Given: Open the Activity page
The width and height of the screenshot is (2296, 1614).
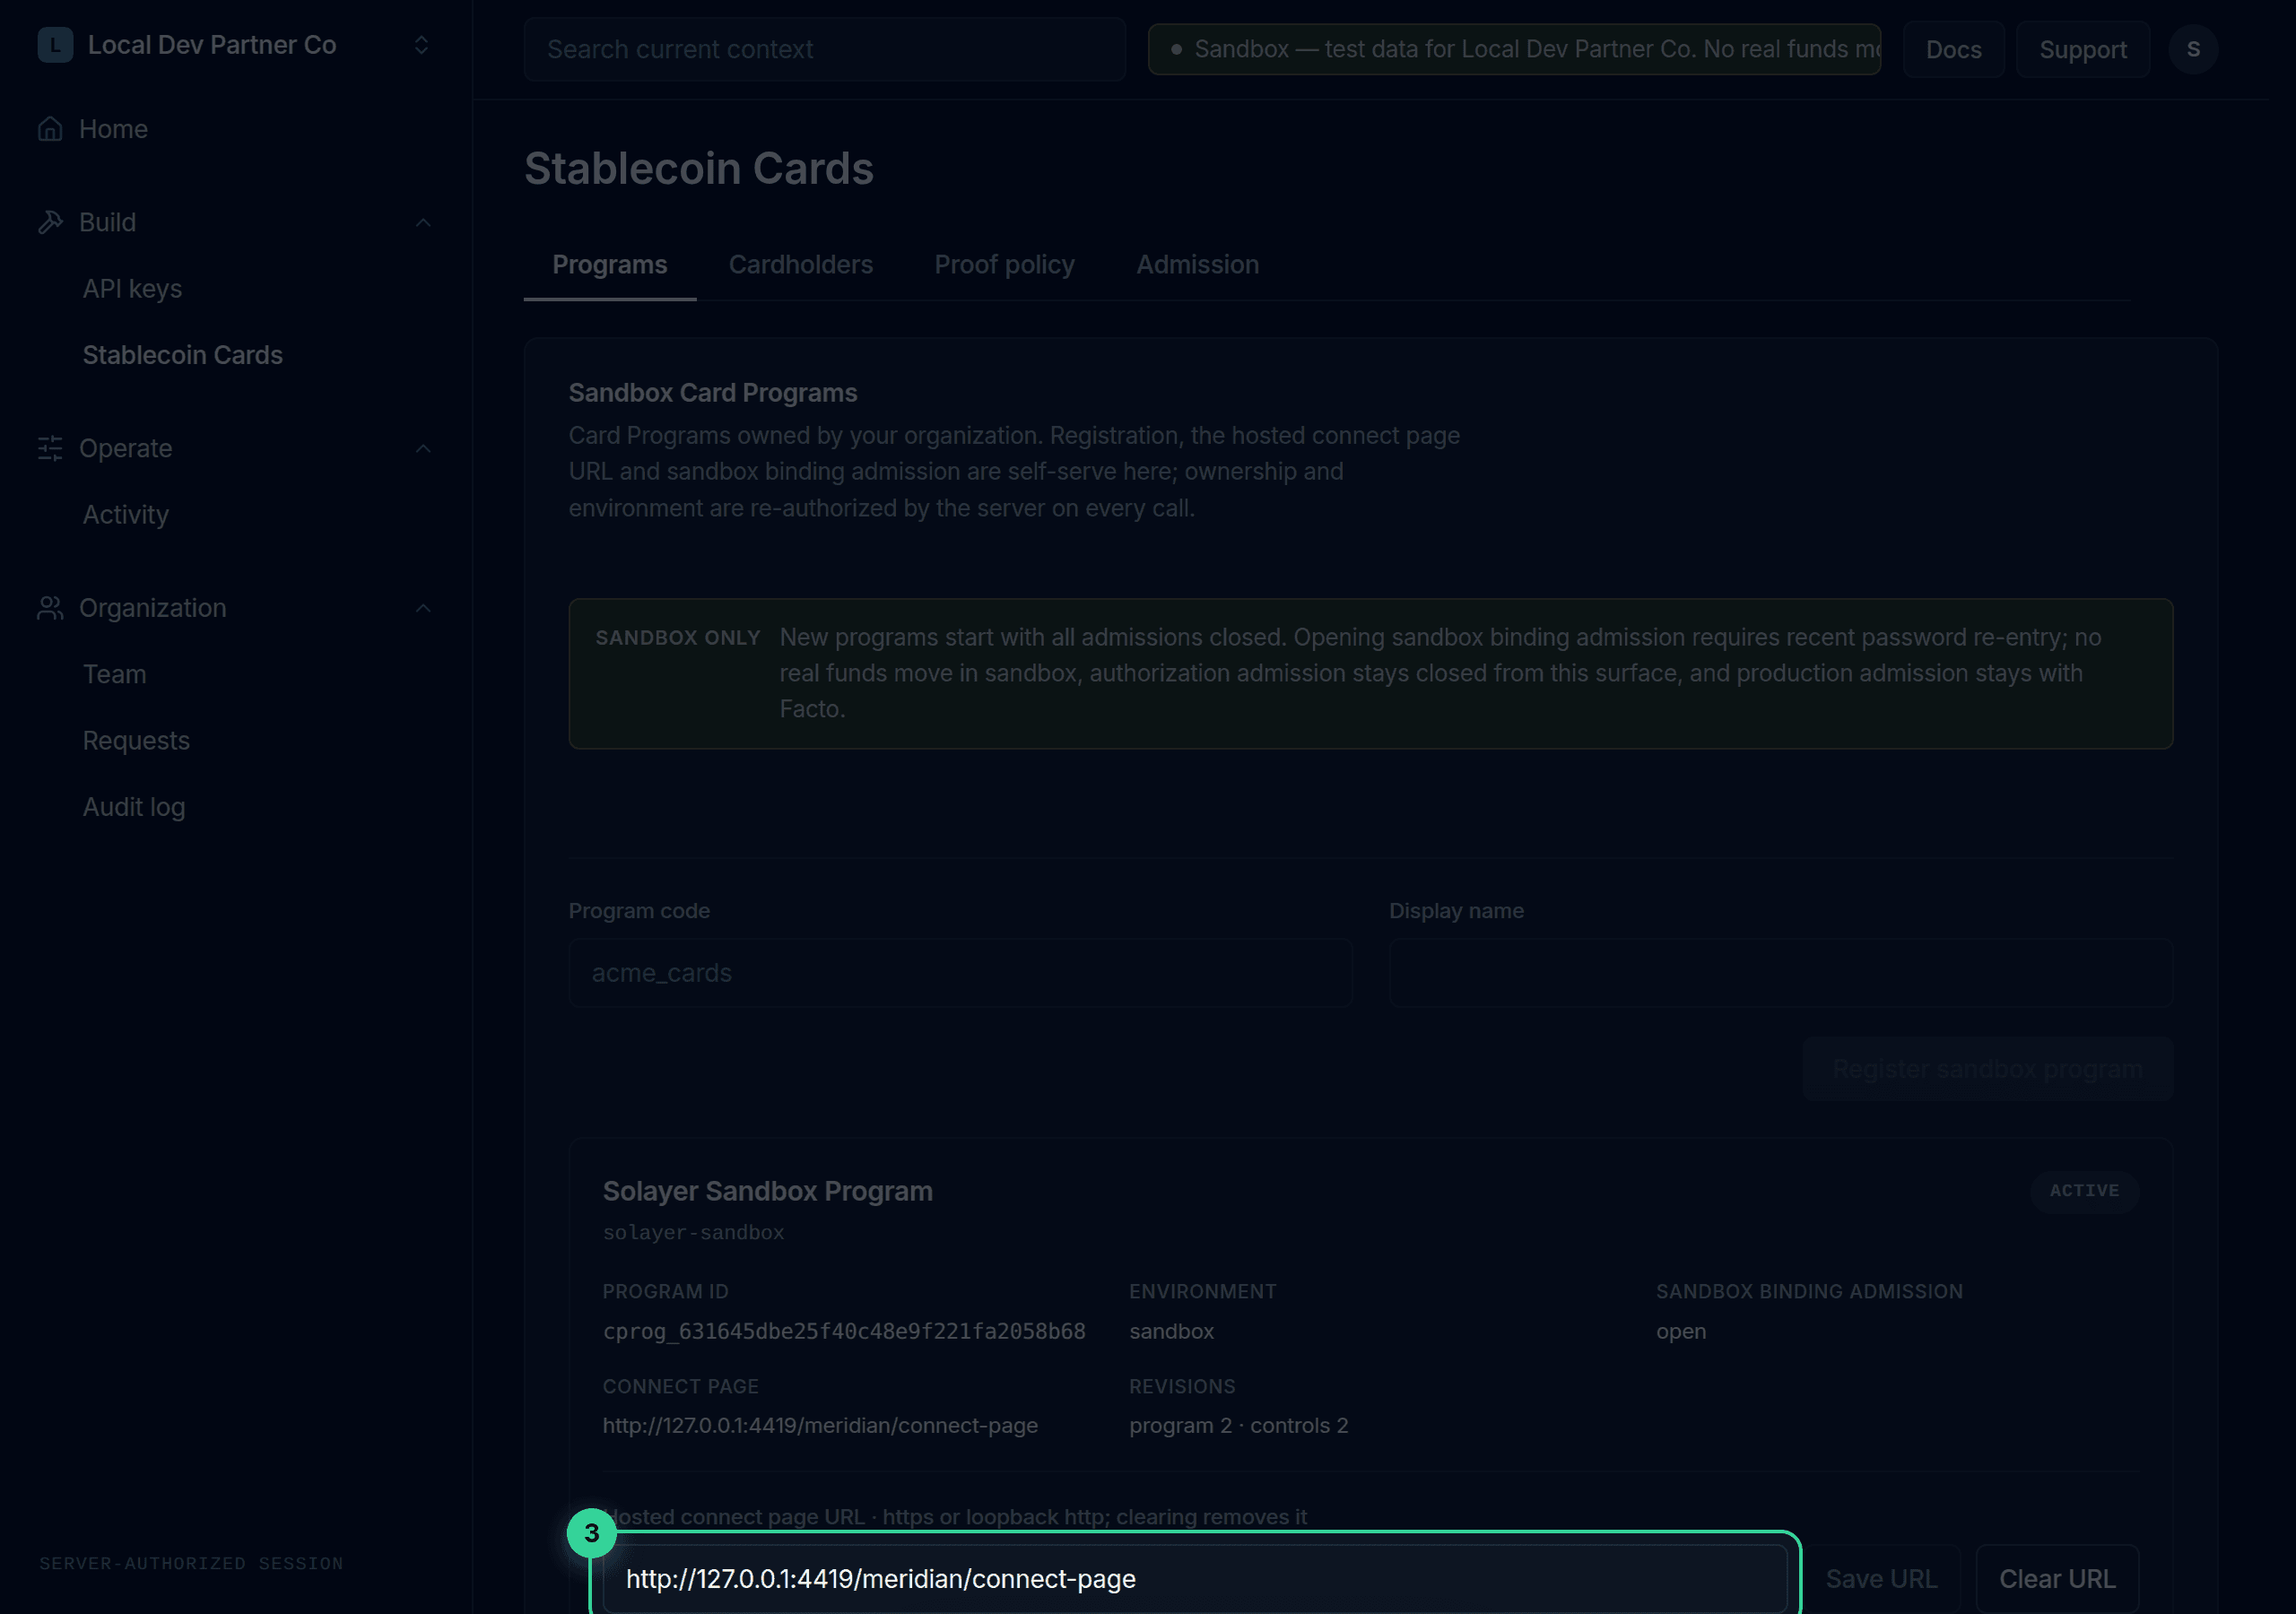Looking at the screenshot, I should 126,515.
